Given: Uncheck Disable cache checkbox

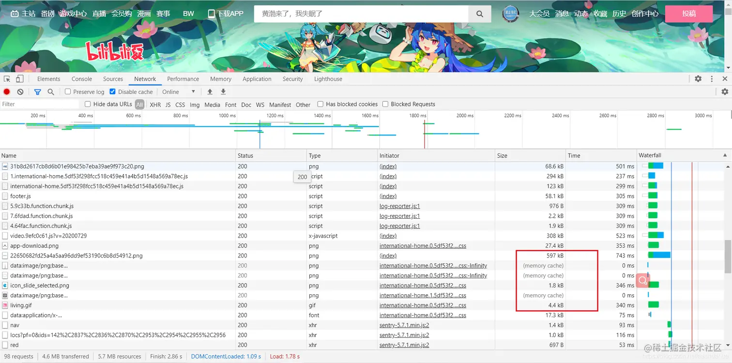Looking at the screenshot, I should coord(113,92).
